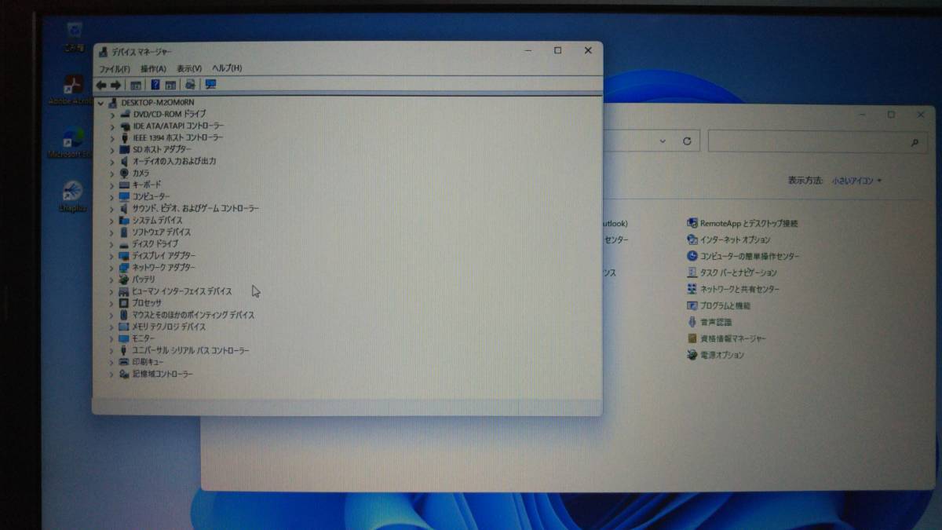The image size is (942, 530).
Task: Click the Help icon in Device Manager toolbar
Action: [155, 85]
